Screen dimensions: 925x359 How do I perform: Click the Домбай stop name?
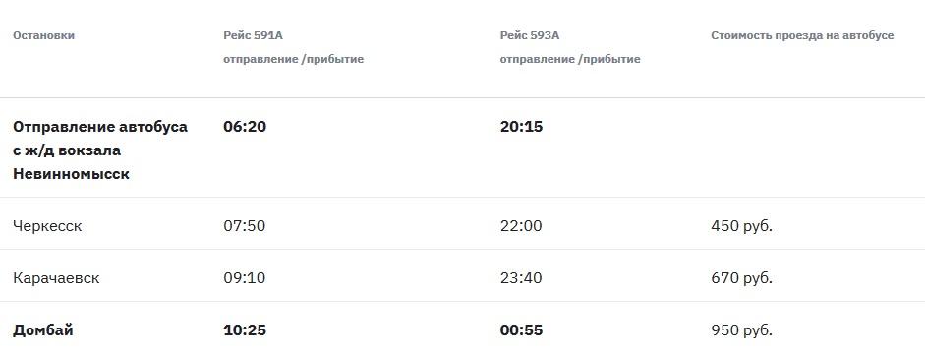click(x=43, y=330)
